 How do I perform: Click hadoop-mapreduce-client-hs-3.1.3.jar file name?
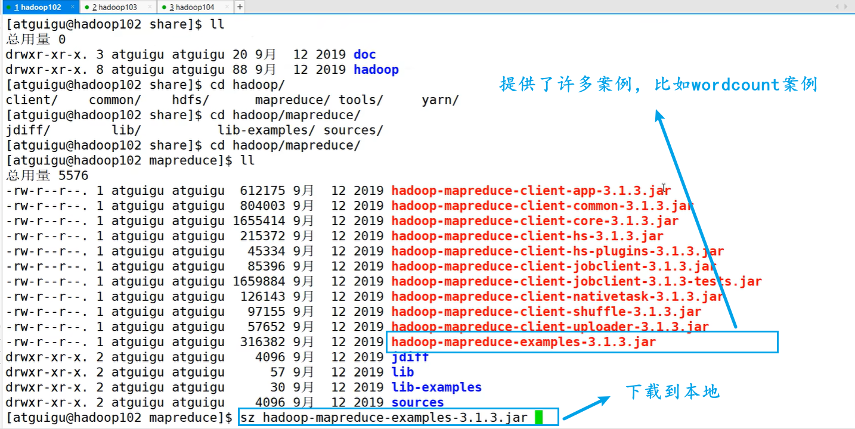[x=528, y=237]
